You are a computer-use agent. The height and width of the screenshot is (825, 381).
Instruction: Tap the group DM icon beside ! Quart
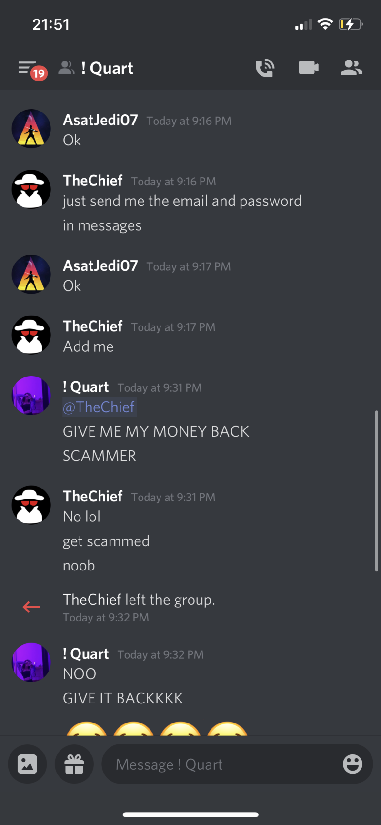67,68
